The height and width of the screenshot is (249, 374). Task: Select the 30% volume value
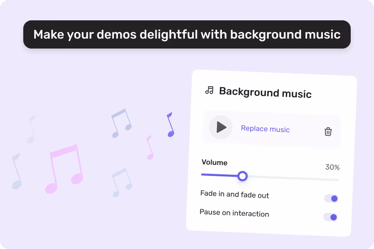pyautogui.click(x=332, y=167)
